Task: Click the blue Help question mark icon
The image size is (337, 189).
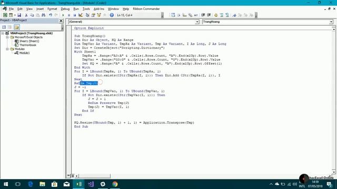Action: (112, 15)
